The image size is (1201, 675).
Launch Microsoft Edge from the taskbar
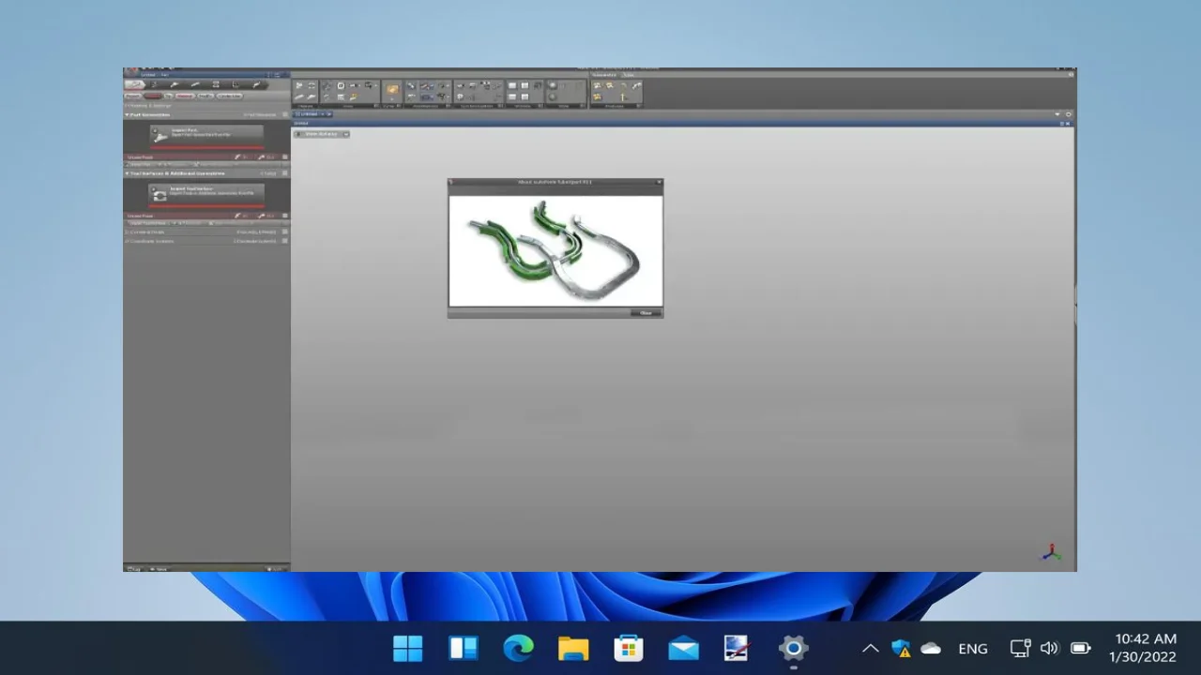click(518, 648)
